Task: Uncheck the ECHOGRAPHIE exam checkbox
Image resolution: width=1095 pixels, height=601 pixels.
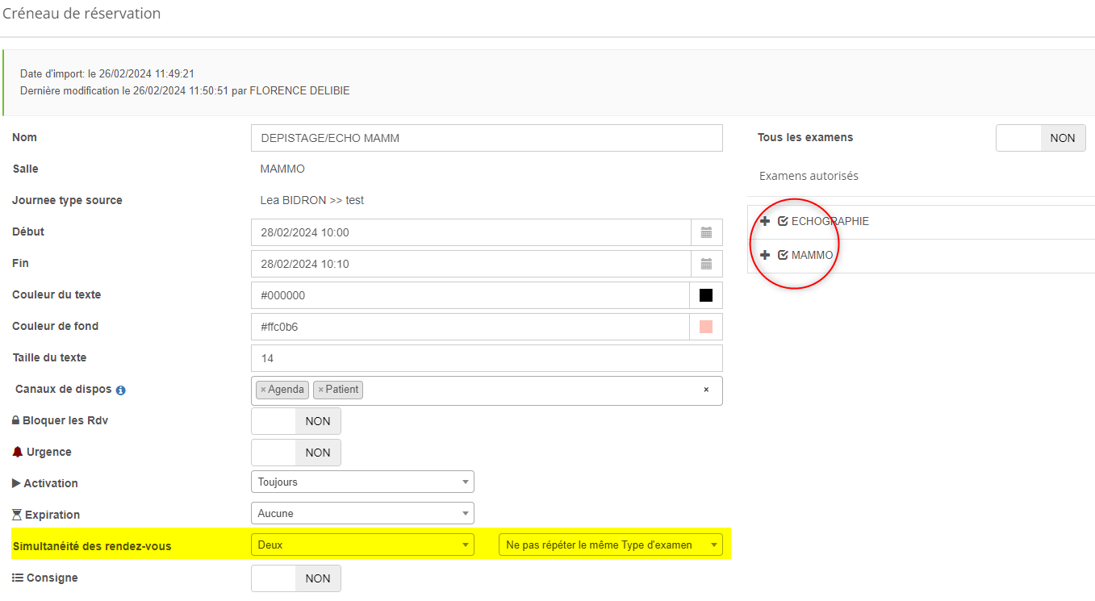Action: point(783,221)
